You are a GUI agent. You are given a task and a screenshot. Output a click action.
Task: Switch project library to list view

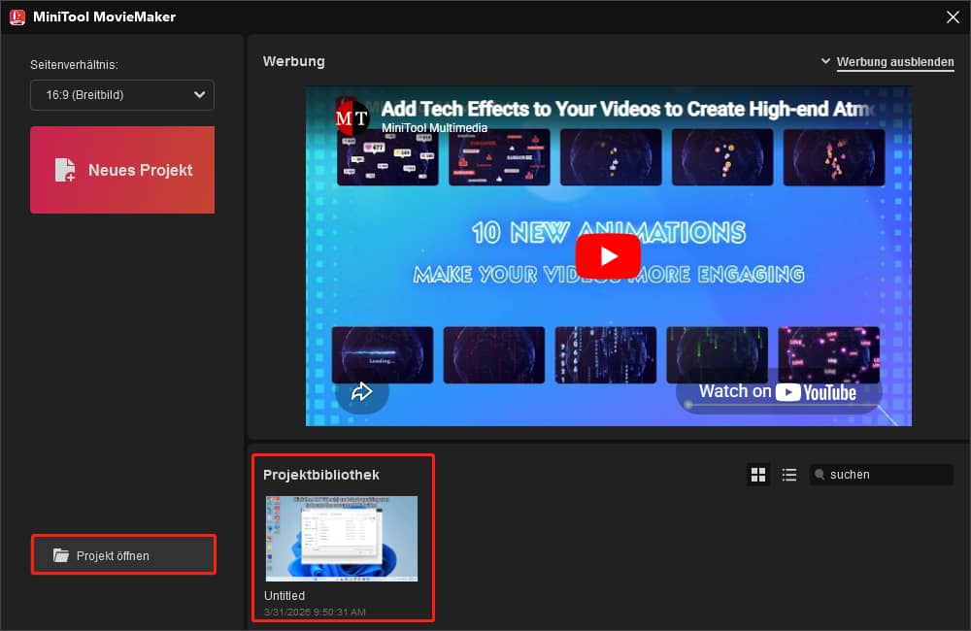point(789,475)
